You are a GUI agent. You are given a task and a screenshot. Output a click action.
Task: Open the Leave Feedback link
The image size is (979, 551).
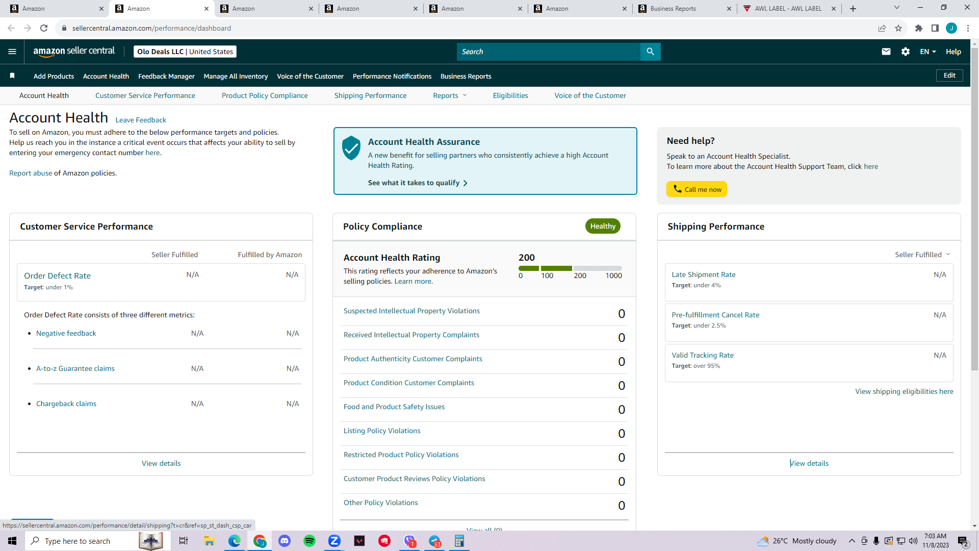tap(141, 120)
